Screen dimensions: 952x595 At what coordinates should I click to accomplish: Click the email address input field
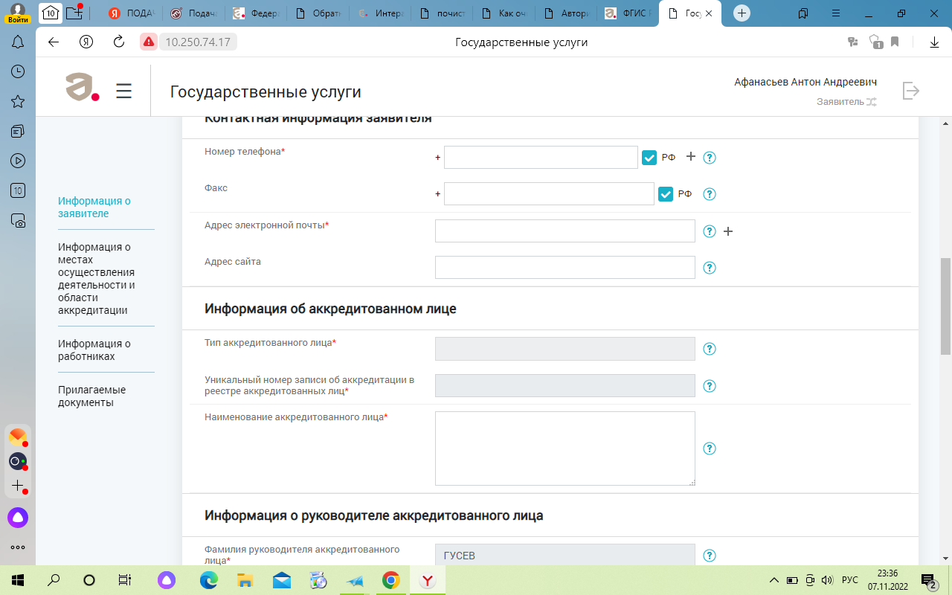[565, 231]
